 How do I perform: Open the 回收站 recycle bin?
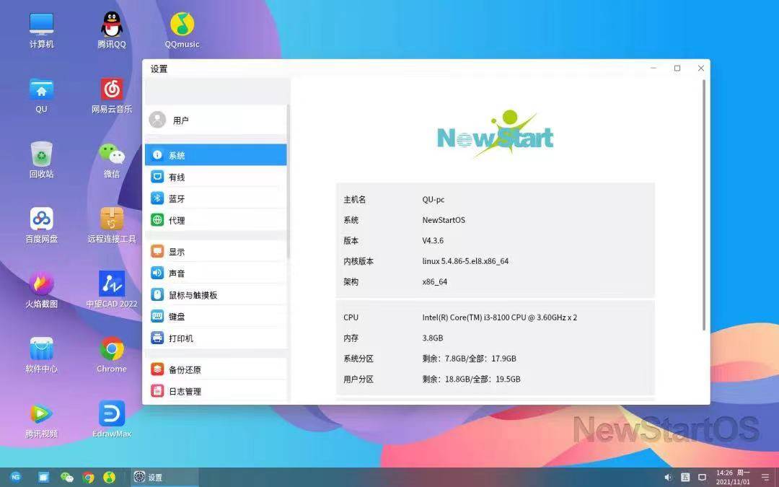pos(41,160)
